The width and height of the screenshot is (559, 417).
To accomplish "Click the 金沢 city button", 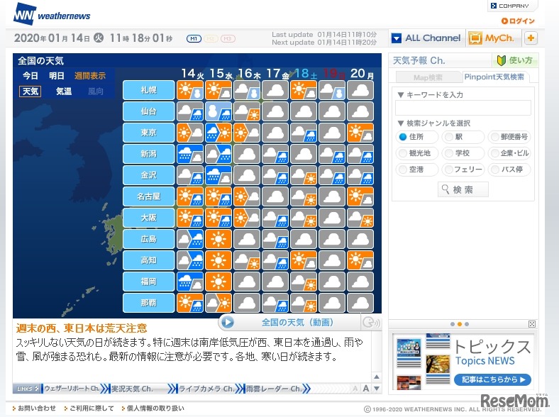I will point(149,175).
